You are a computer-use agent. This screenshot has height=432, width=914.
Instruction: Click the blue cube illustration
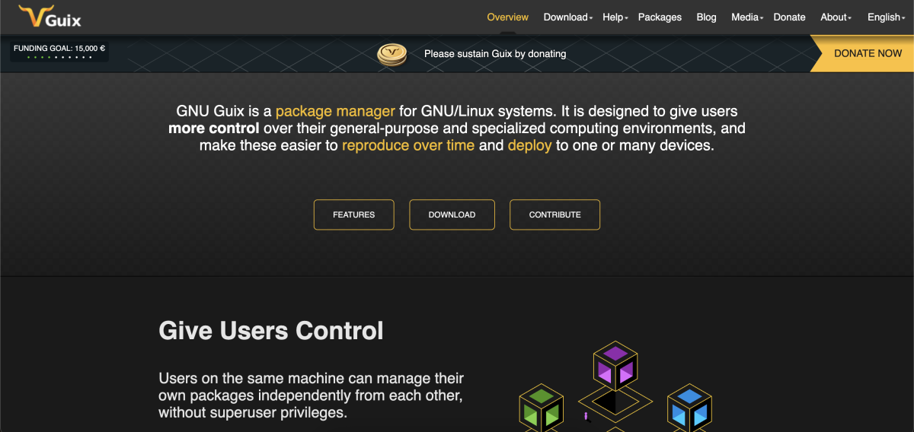(689, 408)
